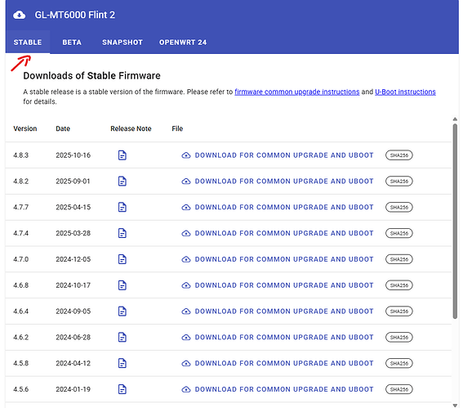Switch to the BETA tab
Image resolution: width=472 pixels, height=408 pixels.
coord(72,43)
